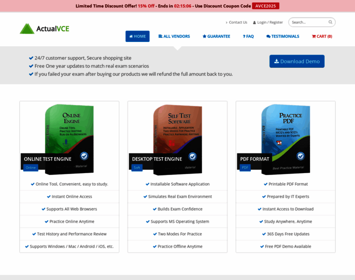Viewport: 355px width, 280px height.
Task: View the TESTIMONIALS page
Action: (x=283, y=36)
